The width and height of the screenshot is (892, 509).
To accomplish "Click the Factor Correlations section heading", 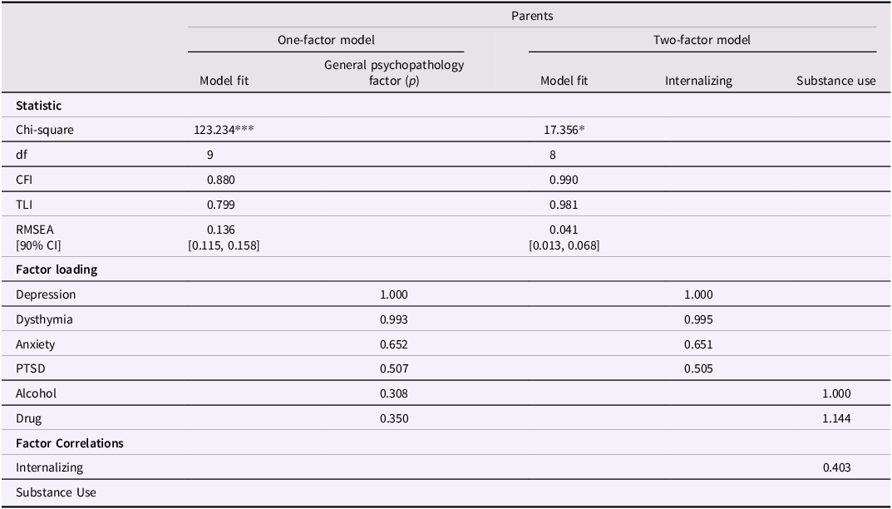I will pyautogui.click(x=69, y=443).
